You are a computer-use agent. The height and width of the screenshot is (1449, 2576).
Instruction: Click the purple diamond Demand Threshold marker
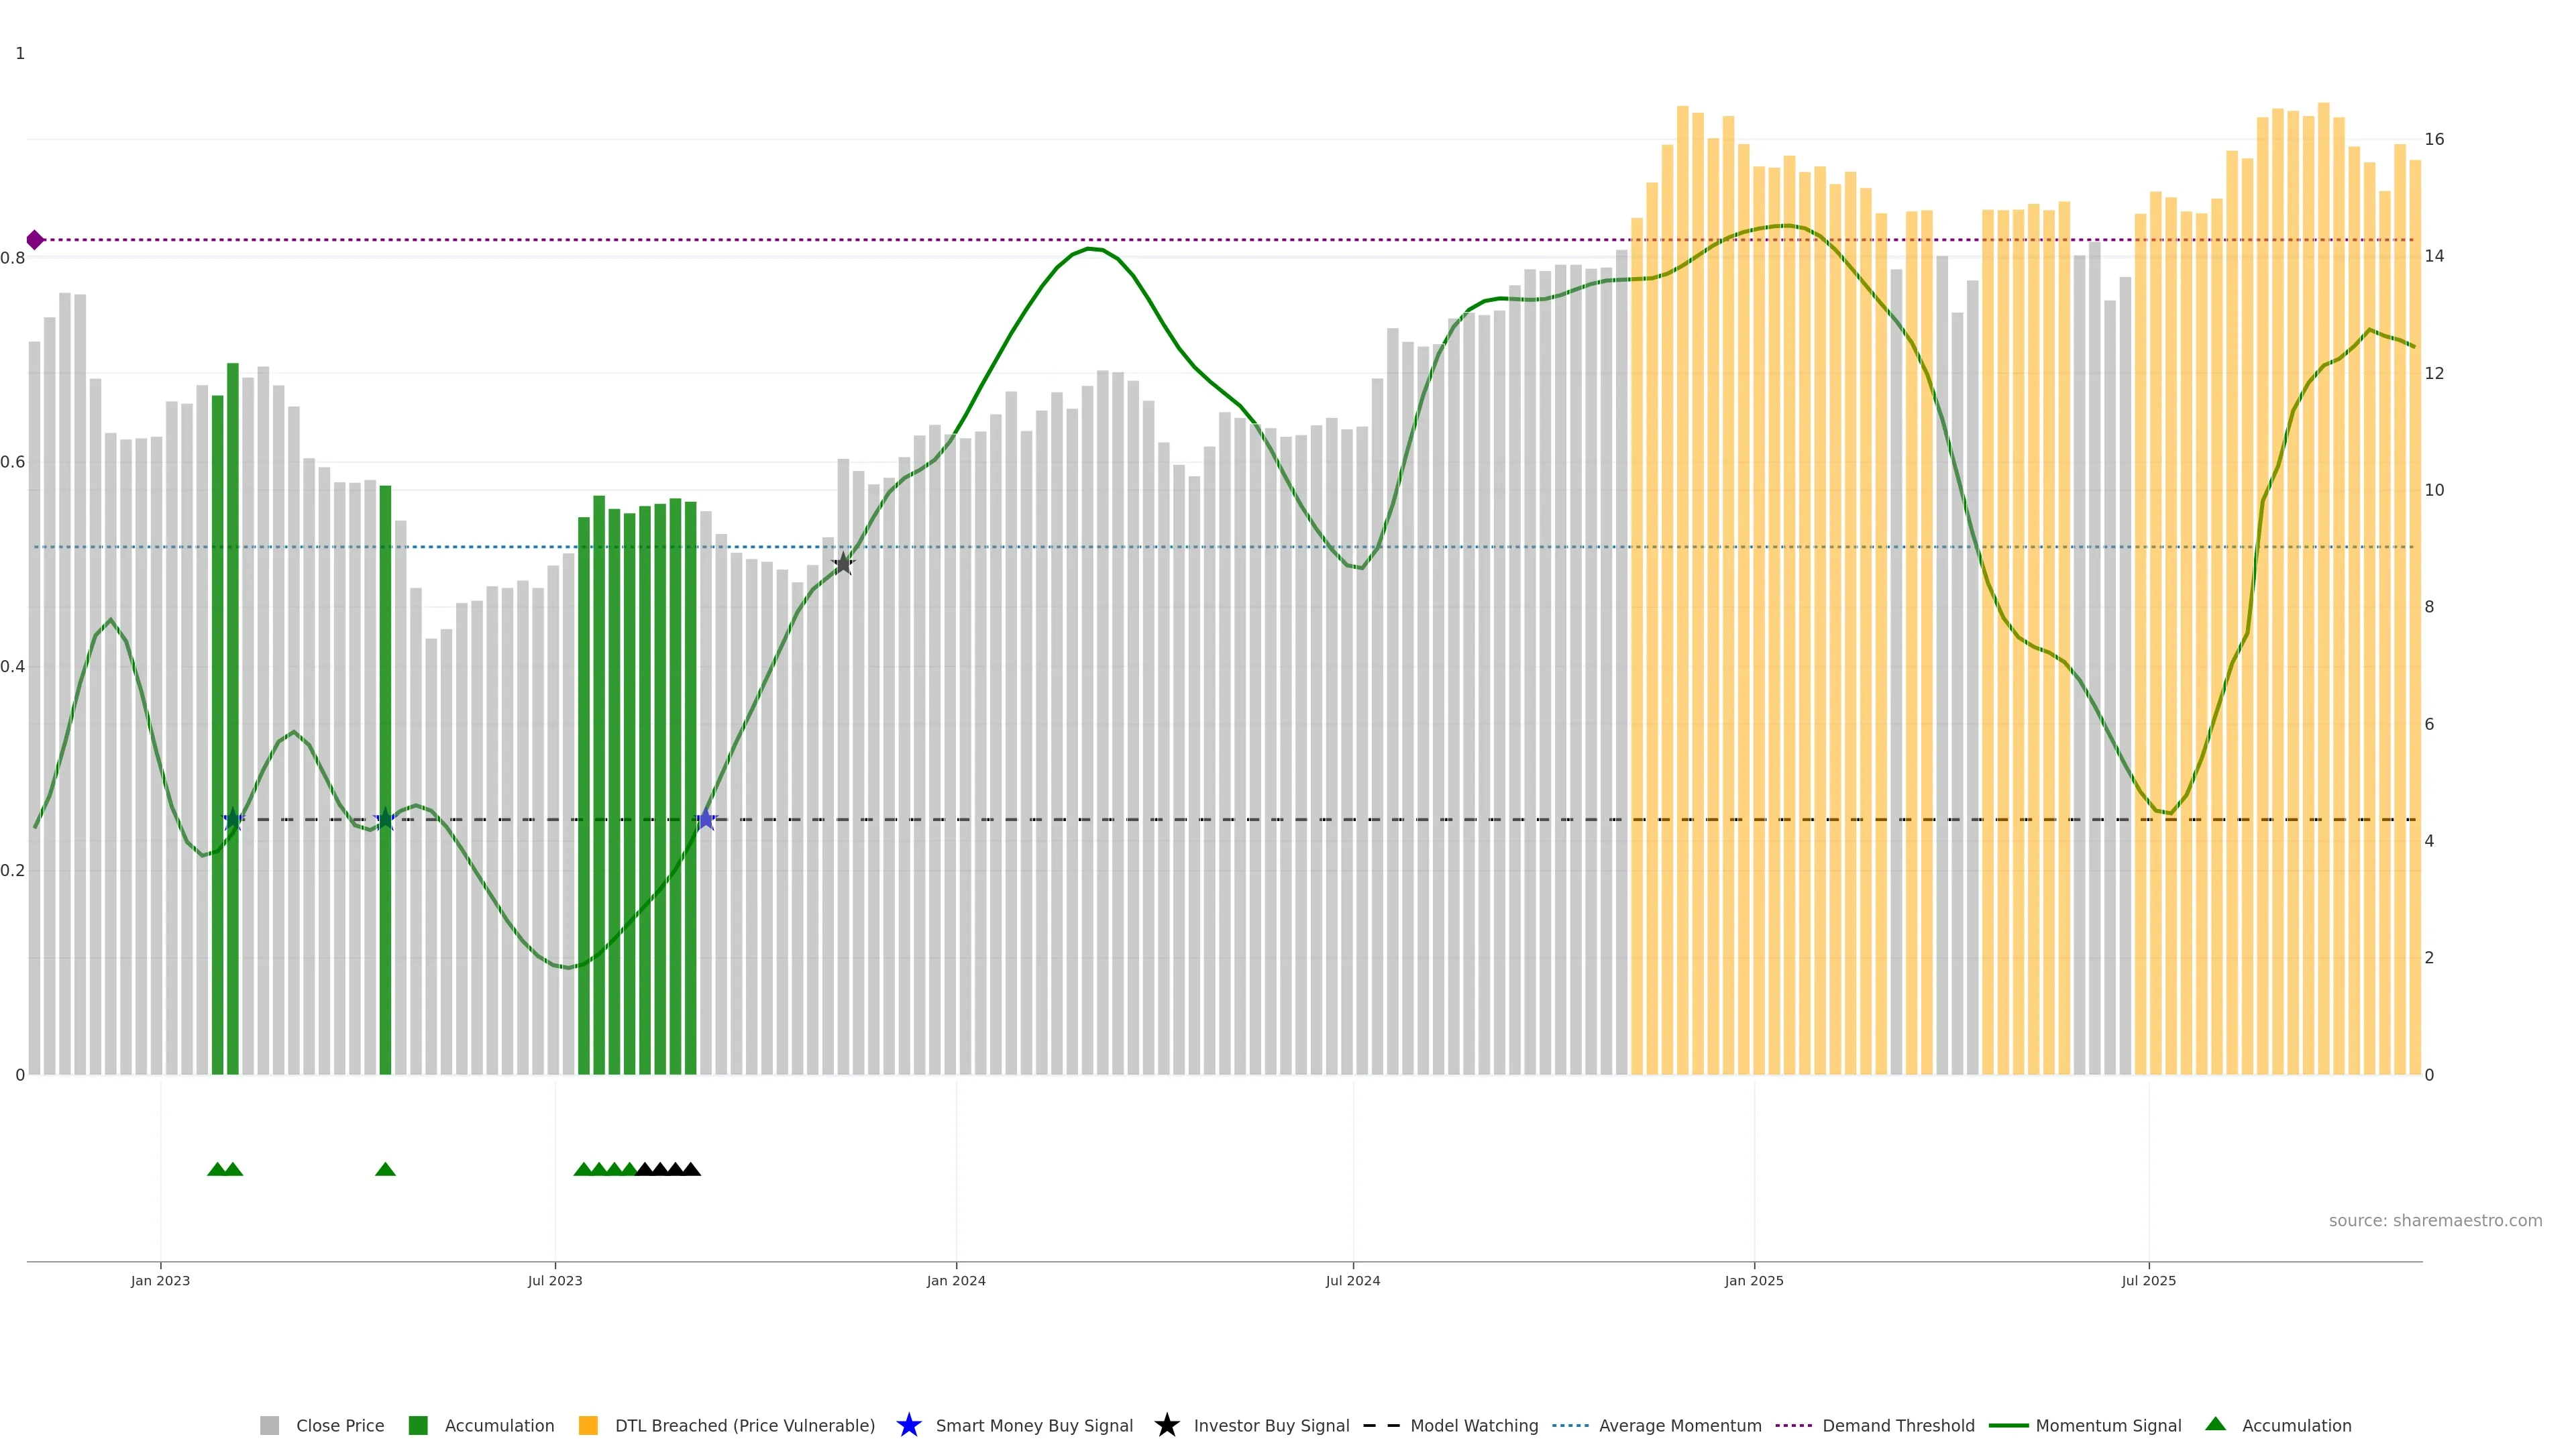pos(35,240)
